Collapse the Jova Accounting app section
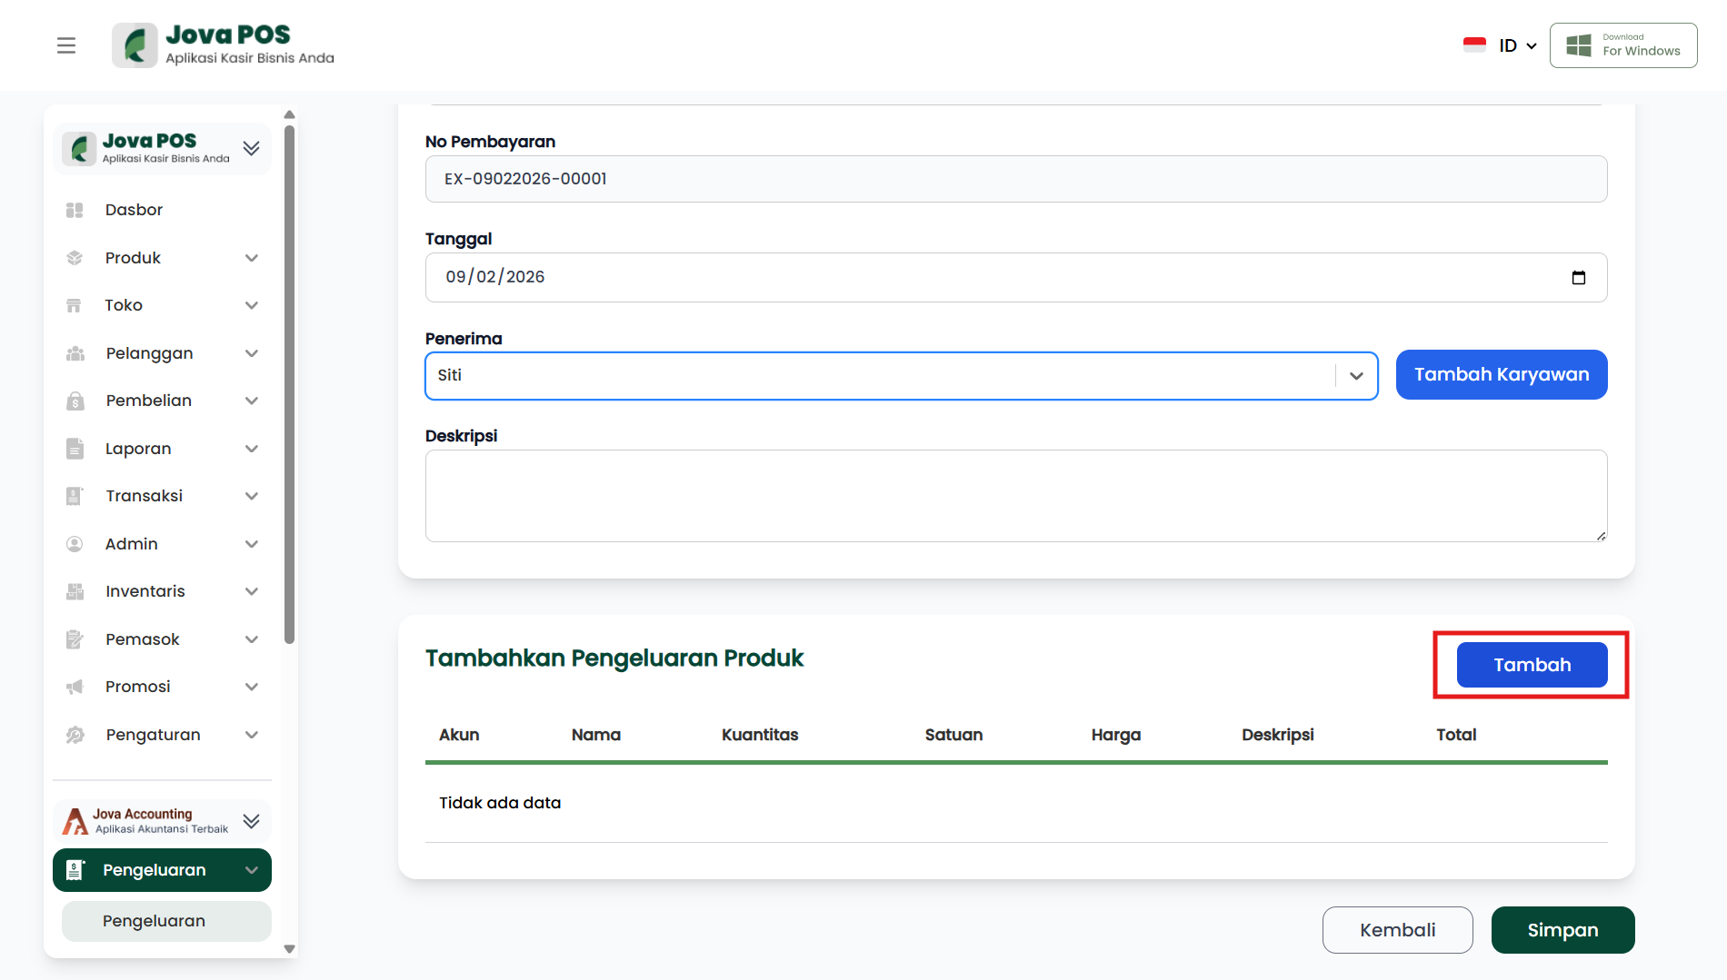 pyautogui.click(x=251, y=821)
